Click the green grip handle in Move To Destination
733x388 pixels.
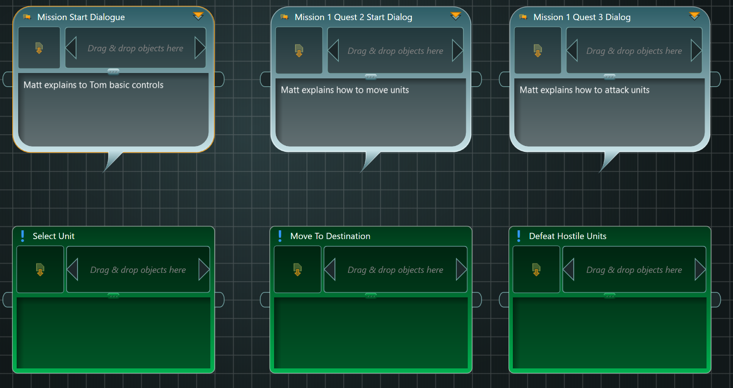point(371,295)
